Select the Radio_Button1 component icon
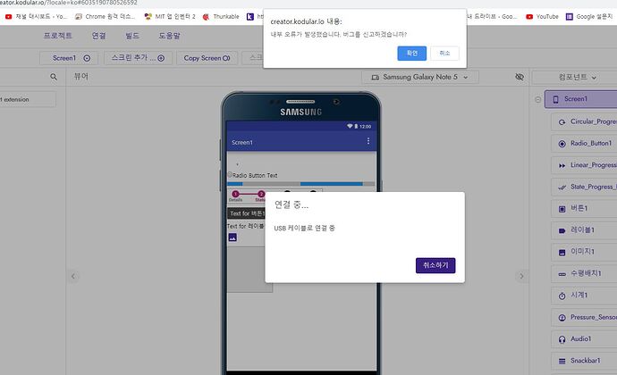Image resolution: width=617 pixels, height=375 pixels. pos(562,144)
